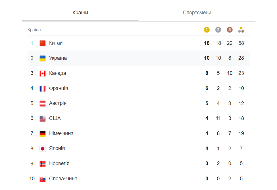Click the silver medal column icon
The height and width of the screenshot is (190, 277).
[x=218, y=30]
